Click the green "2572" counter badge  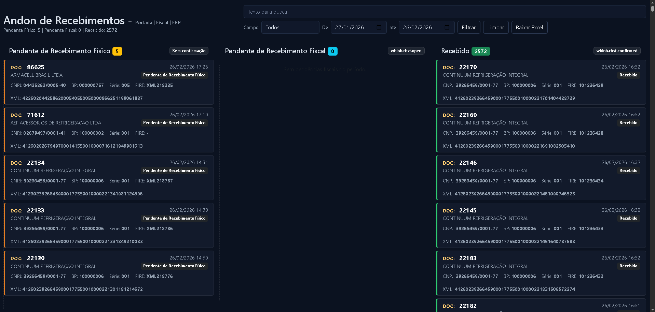pos(481,51)
